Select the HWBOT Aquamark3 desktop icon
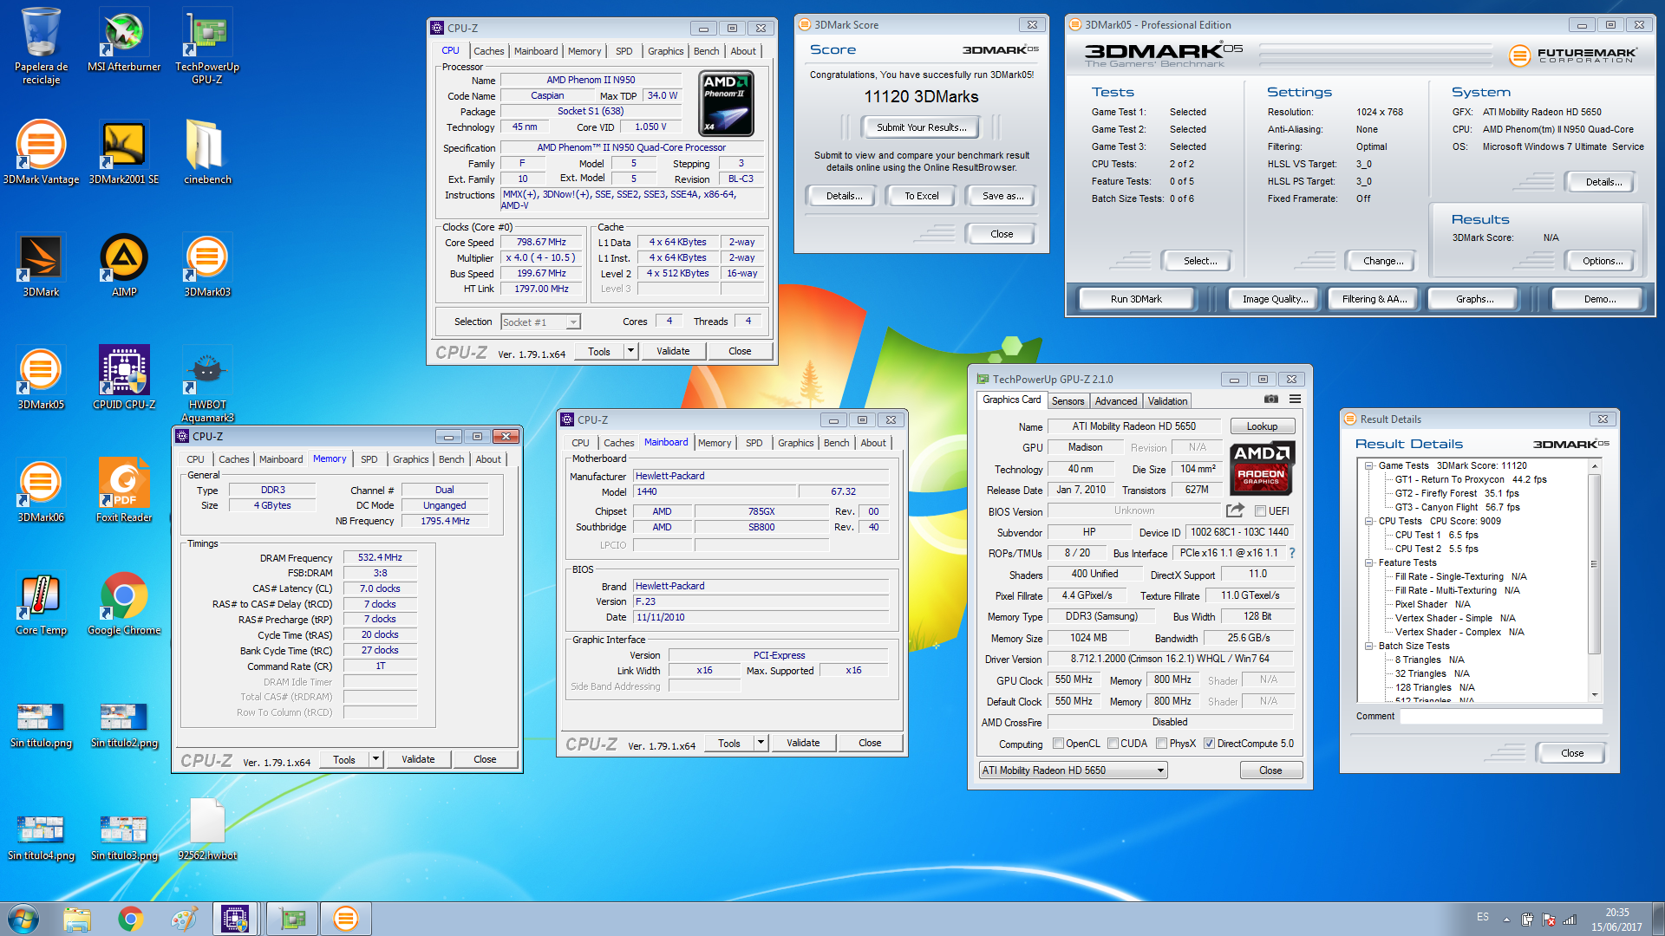 tap(207, 383)
